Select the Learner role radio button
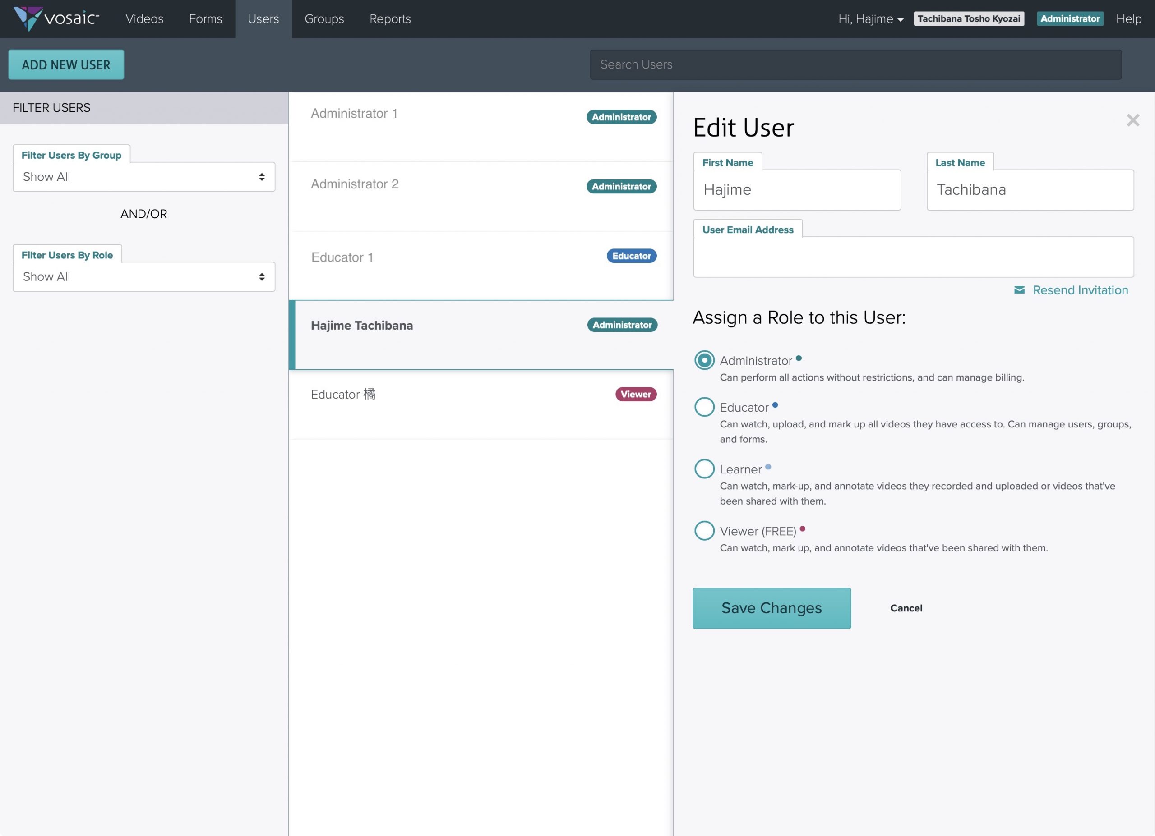This screenshot has width=1155, height=836. point(704,469)
